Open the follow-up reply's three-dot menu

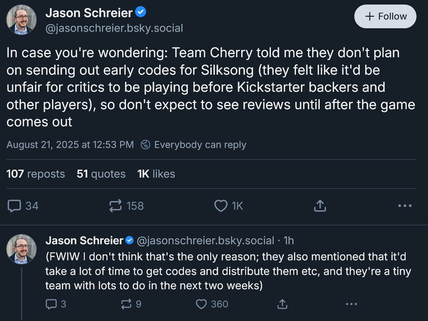coord(351,303)
